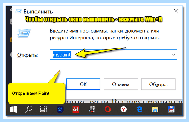The height and width of the screenshot is (122, 189).
Task: Launch the Opera browser from taskbar
Action: (108, 109)
